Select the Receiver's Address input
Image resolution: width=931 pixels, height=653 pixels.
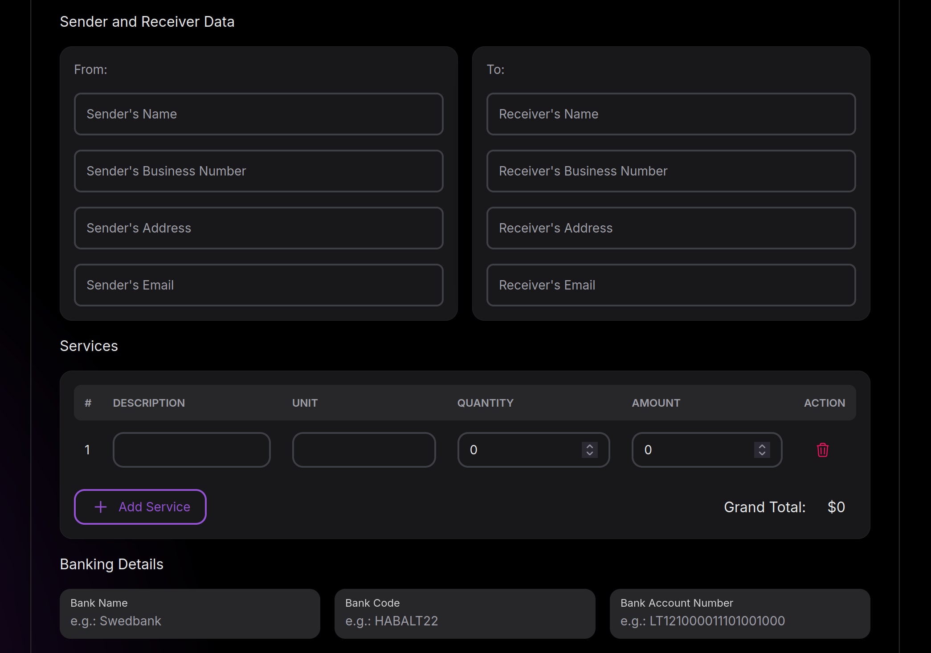click(671, 228)
